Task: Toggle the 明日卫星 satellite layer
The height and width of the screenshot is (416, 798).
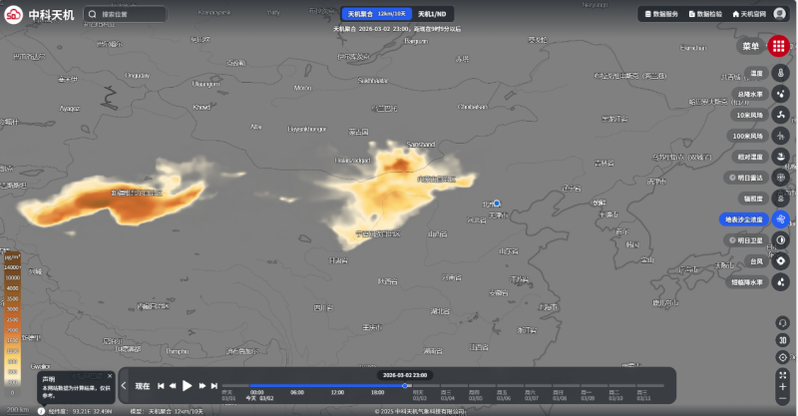Action: pos(780,240)
